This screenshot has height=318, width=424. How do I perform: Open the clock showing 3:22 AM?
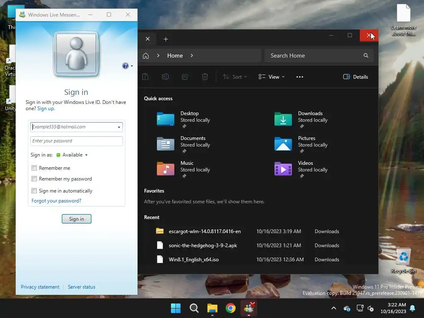click(393, 308)
